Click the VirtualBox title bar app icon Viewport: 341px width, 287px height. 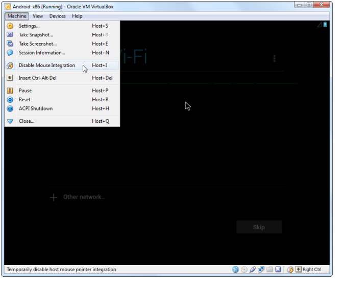pos(8,7)
